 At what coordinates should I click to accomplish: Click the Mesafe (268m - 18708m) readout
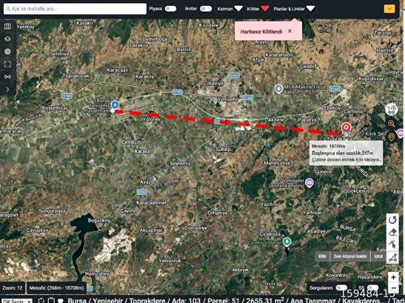pos(56,288)
